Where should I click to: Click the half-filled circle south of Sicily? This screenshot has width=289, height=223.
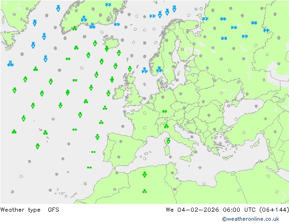(x=200, y=167)
